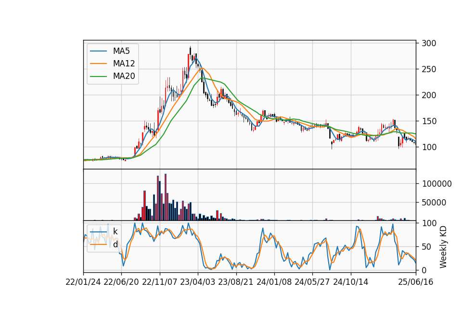Click the 24/01/08 date label
This screenshot has width=462, height=332.
[274, 282]
